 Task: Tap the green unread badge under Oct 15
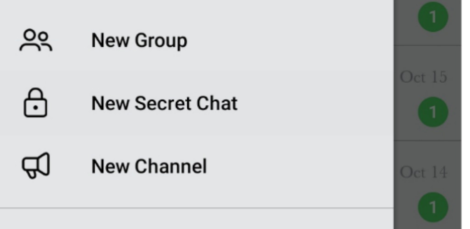point(433,112)
